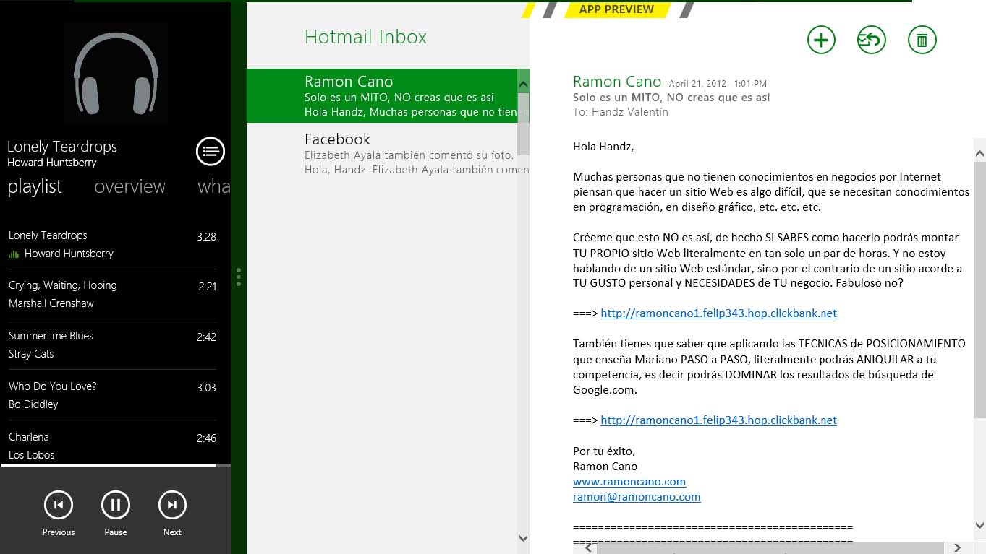Skip to the next track
The width and height of the screenshot is (986, 554).
point(172,505)
